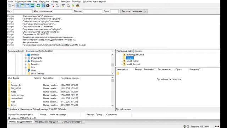227x128 pixels.
Task: Expand the Intel tree node
Action: (x=26, y=67)
